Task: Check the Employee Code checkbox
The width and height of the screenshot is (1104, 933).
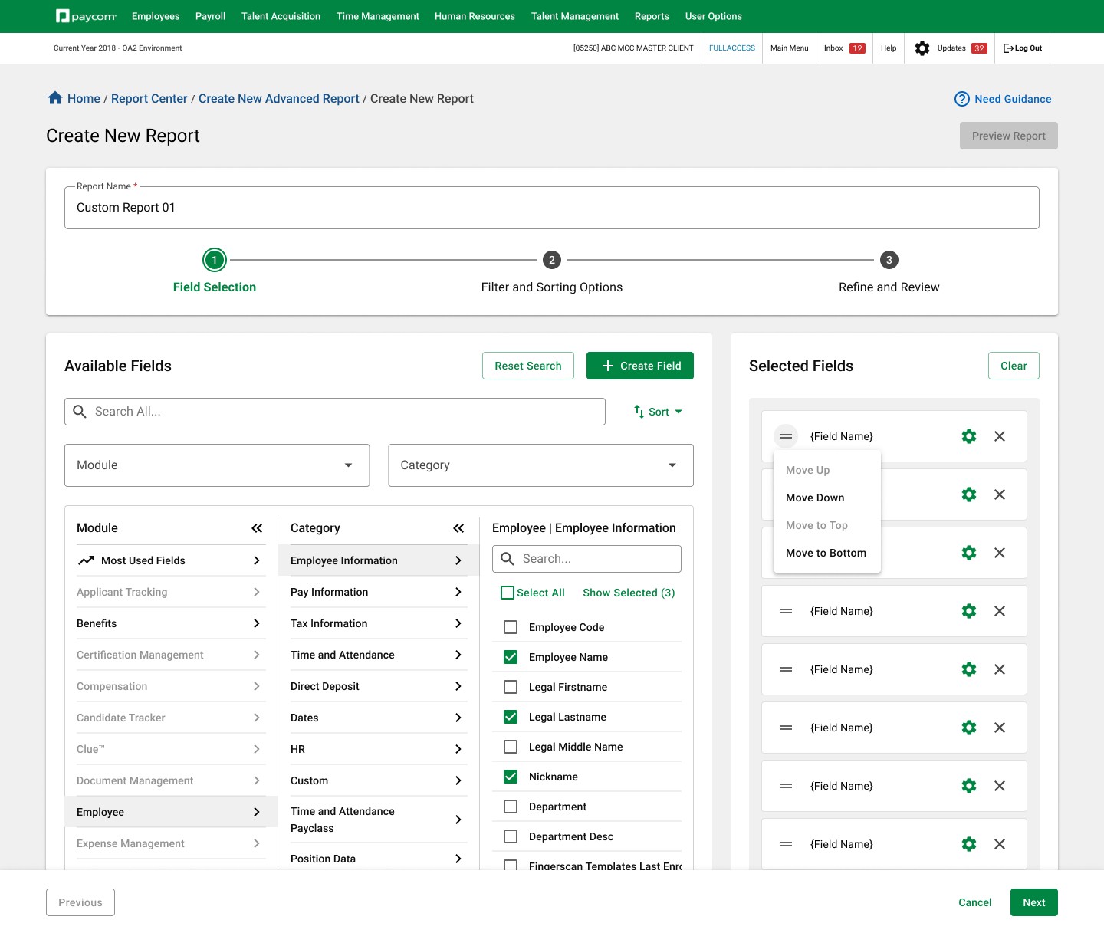Action: [511, 627]
